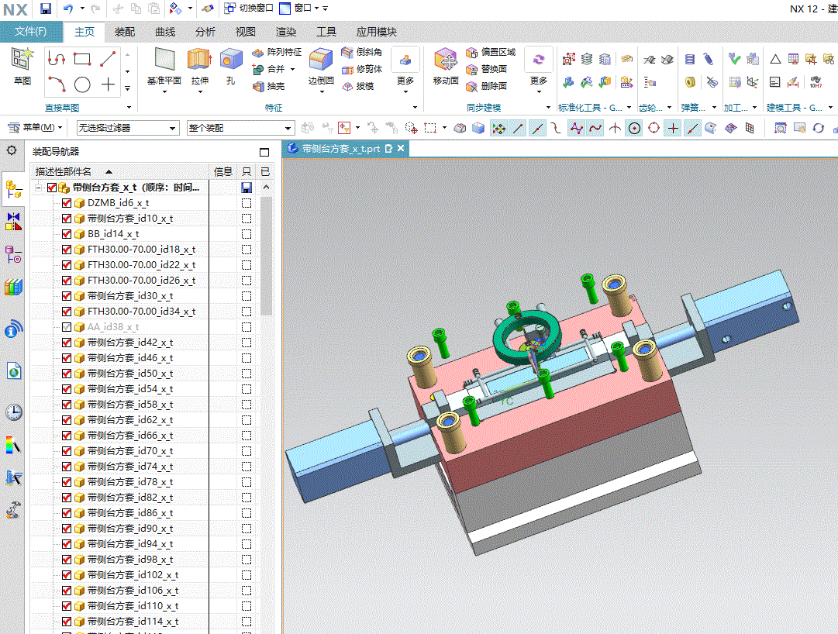Screen dimensions: 838x634
Task: Select the Circle sketch tool
Action: coord(82,84)
